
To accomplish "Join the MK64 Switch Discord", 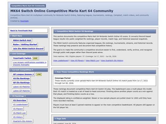I will tap(28, 49).
